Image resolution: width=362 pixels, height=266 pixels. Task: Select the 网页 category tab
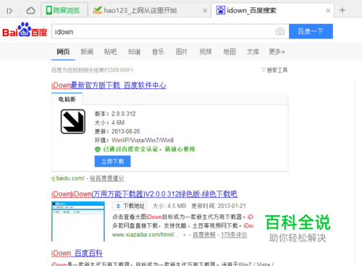pos(63,51)
